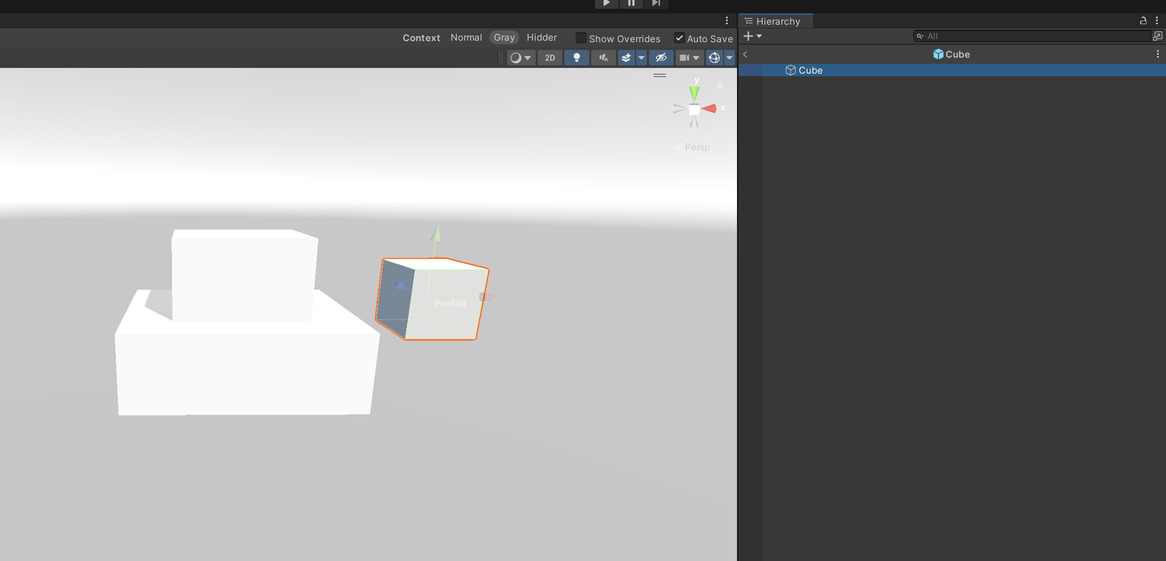This screenshot has height=561, width=1166.
Task: Select Normal context rendering mode
Action: tap(466, 38)
